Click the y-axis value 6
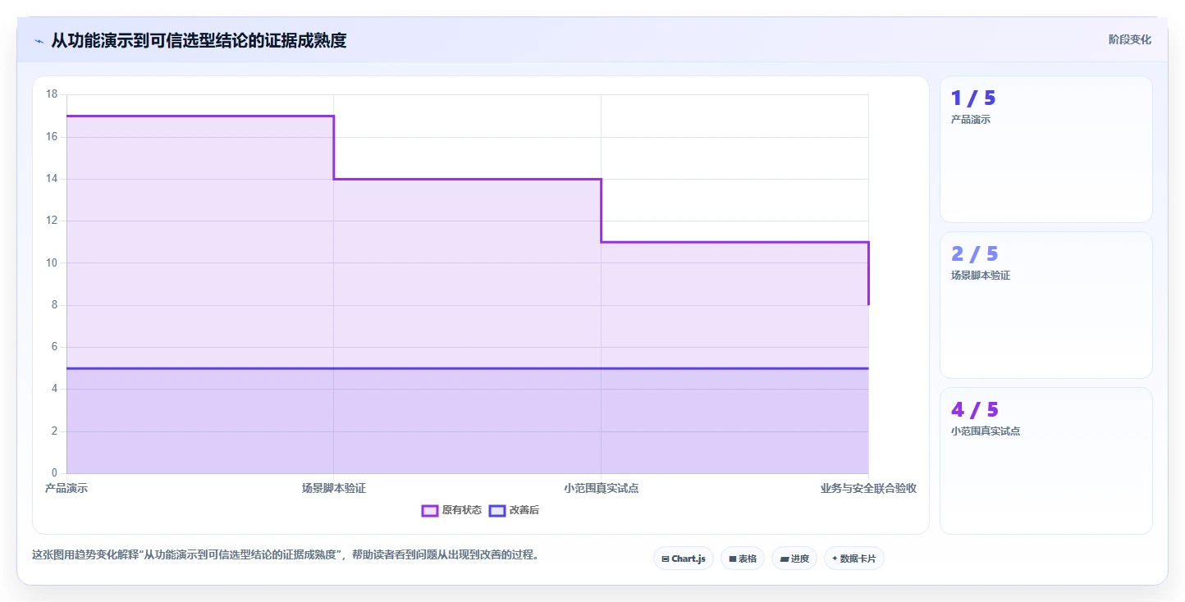The width and height of the screenshot is (1185, 602). tap(54, 347)
